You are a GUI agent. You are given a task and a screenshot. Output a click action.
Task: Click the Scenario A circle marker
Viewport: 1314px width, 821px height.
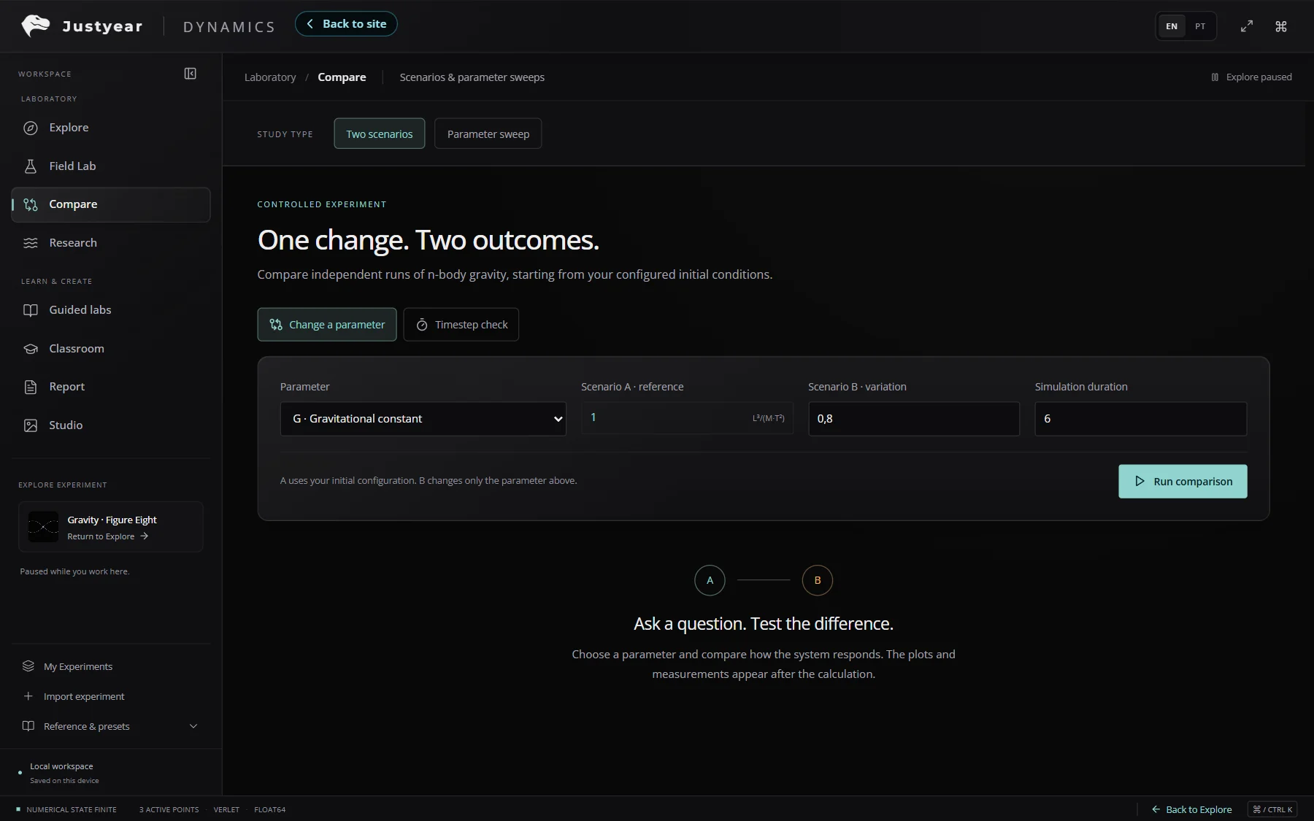tap(710, 580)
